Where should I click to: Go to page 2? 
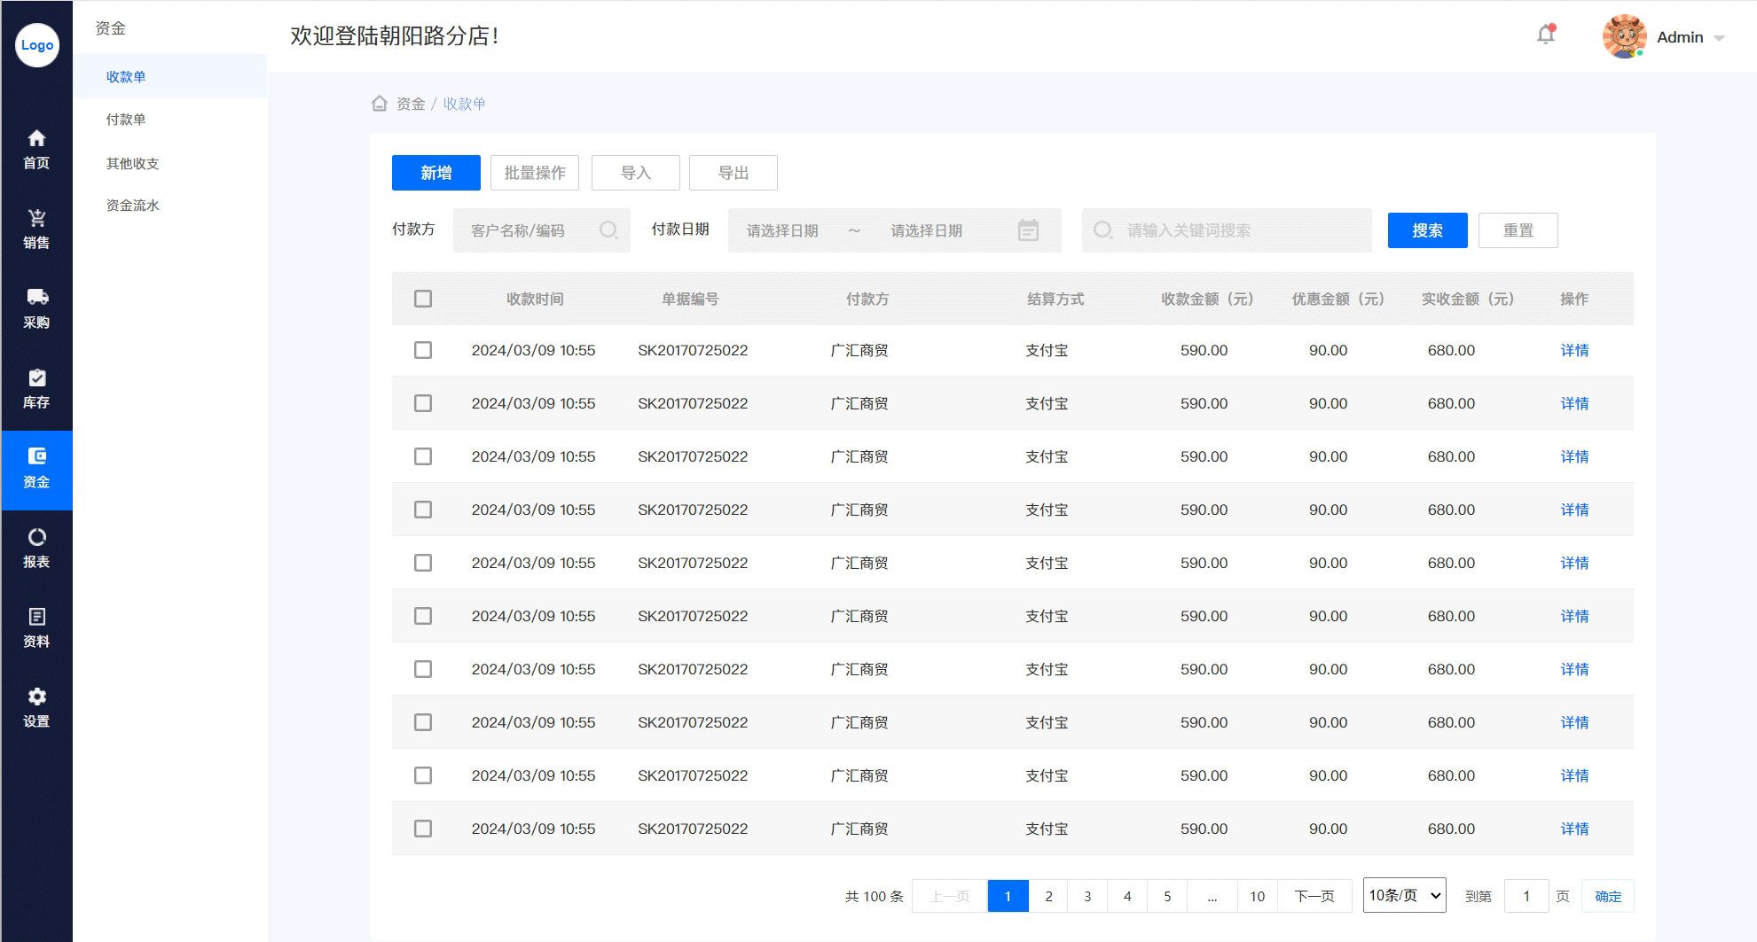pyautogui.click(x=1048, y=896)
